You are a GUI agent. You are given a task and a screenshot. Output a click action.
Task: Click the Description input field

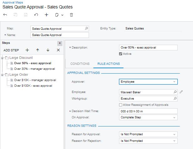[x=148, y=48]
